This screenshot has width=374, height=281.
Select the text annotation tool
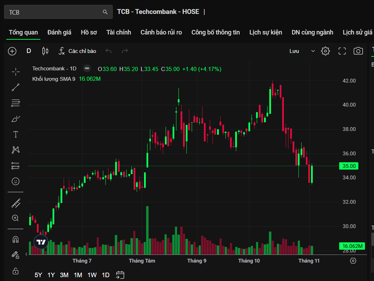(x=16, y=134)
